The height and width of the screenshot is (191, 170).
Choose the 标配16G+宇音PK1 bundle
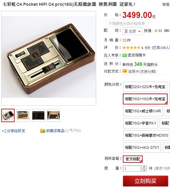click(x=140, y=123)
